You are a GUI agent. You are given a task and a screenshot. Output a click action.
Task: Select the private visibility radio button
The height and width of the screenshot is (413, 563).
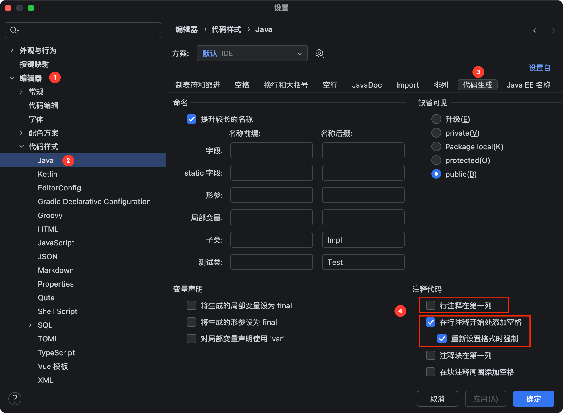pos(436,133)
